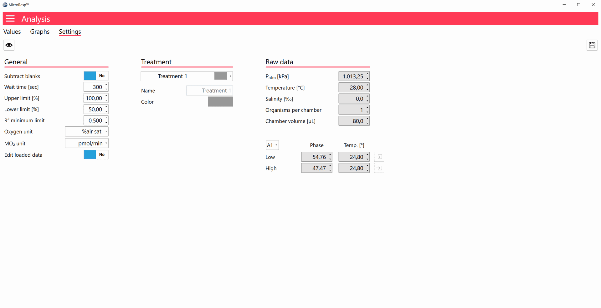Click the Salinity spinner arrows
601x308 pixels.
pos(367,99)
